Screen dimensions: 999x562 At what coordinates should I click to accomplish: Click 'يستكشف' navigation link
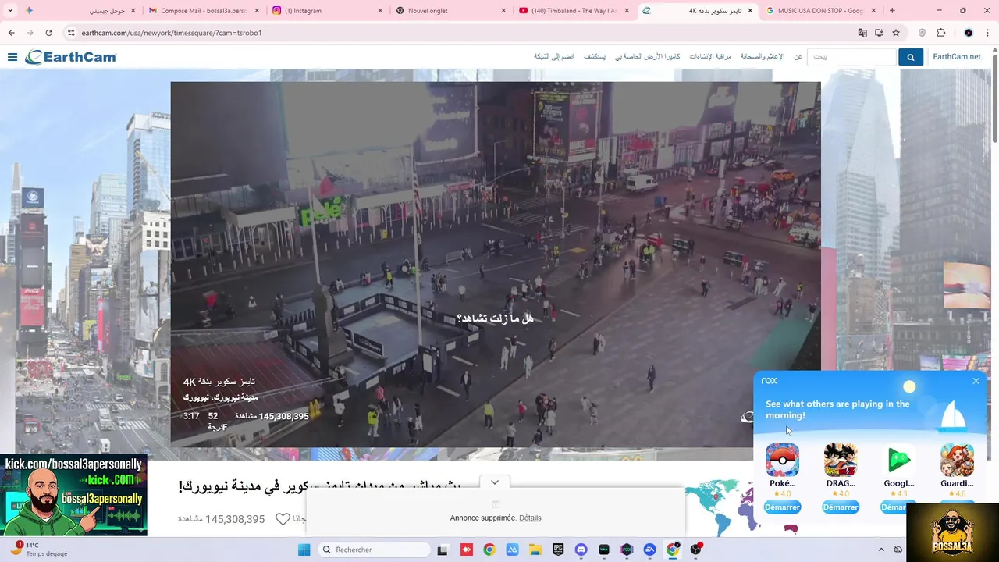595,57
